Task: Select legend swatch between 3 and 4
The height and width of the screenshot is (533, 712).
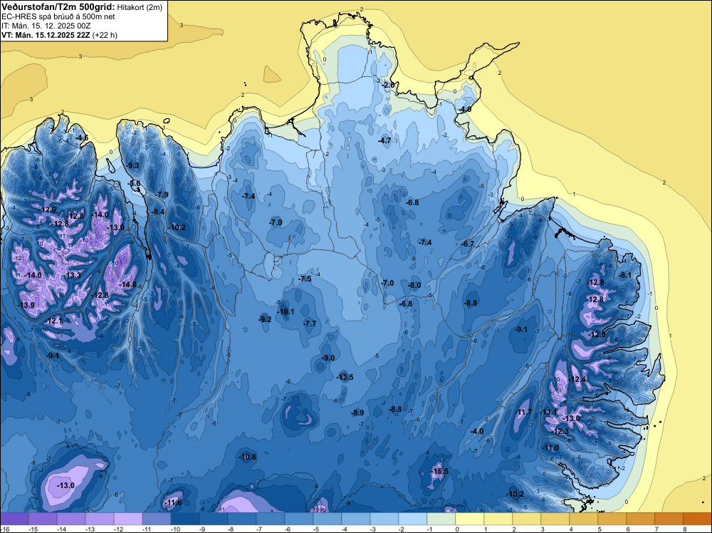Action: 555,519
